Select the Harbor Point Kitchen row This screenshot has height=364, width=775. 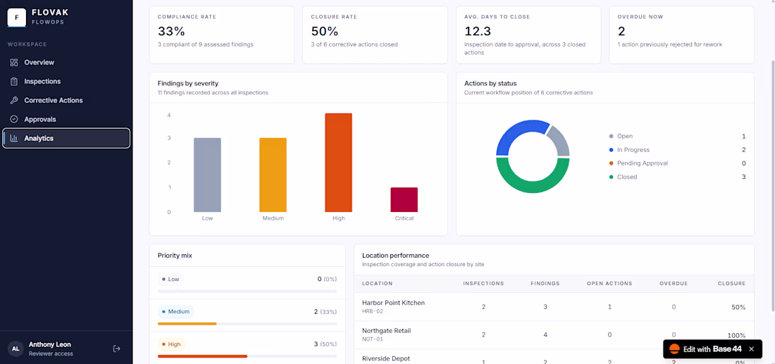554,307
